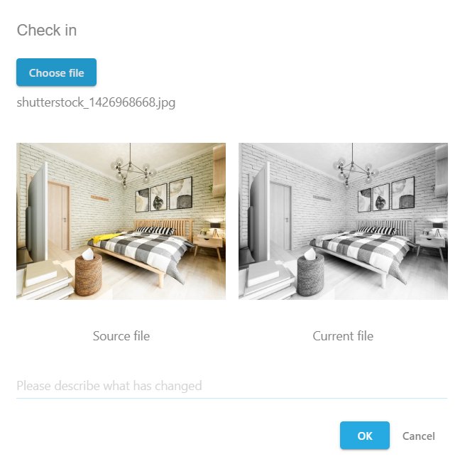Place cursor in the description text line
Screen dimensions: 465x464
pos(231,386)
